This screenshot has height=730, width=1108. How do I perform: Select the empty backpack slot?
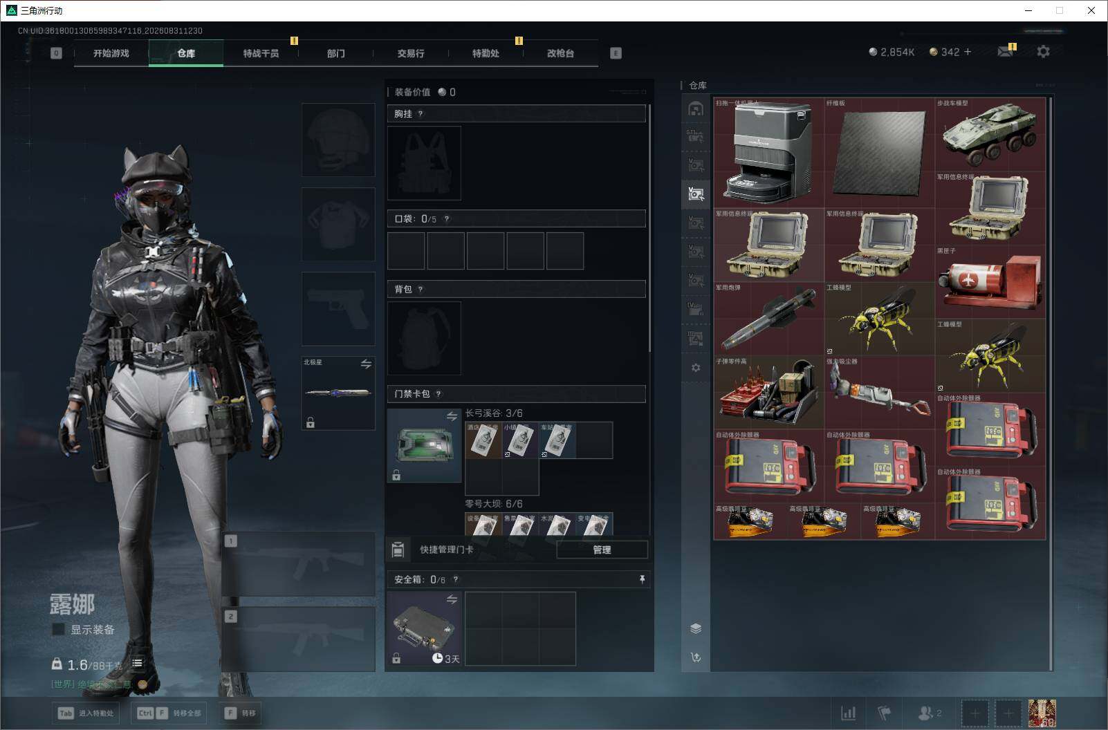click(424, 338)
